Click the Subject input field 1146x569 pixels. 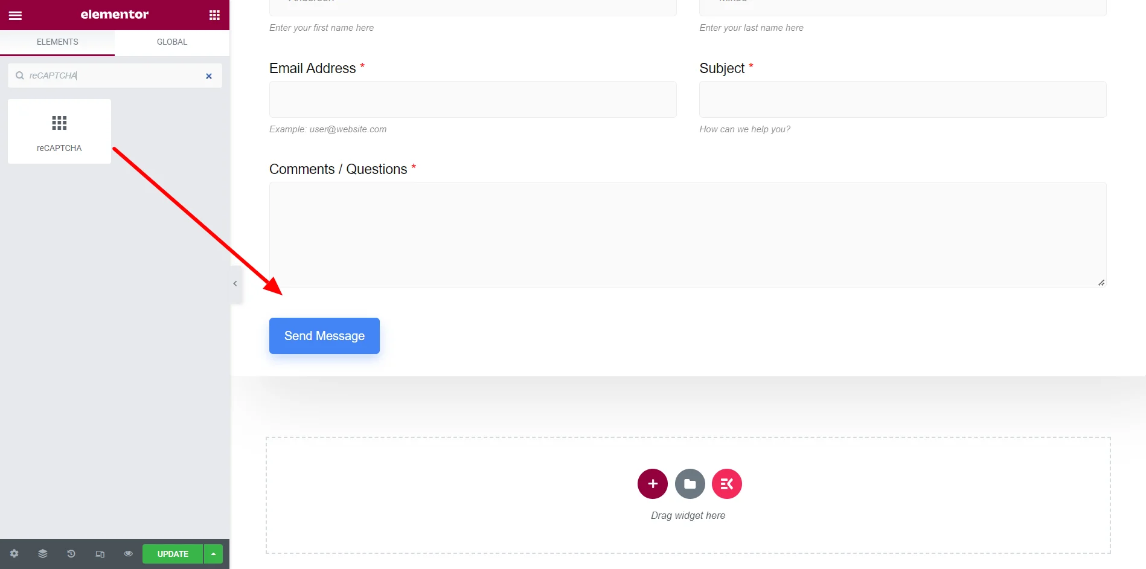point(903,100)
